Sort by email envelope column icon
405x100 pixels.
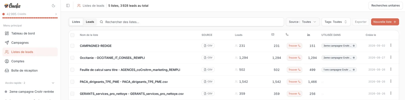coord(273,35)
